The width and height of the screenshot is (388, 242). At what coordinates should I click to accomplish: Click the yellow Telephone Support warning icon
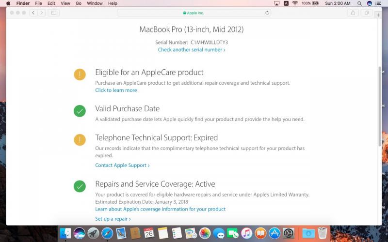tap(80, 140)
